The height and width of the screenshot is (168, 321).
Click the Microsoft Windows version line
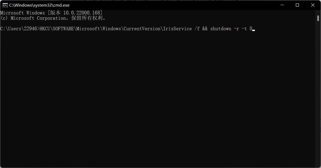tap(51, 13)
